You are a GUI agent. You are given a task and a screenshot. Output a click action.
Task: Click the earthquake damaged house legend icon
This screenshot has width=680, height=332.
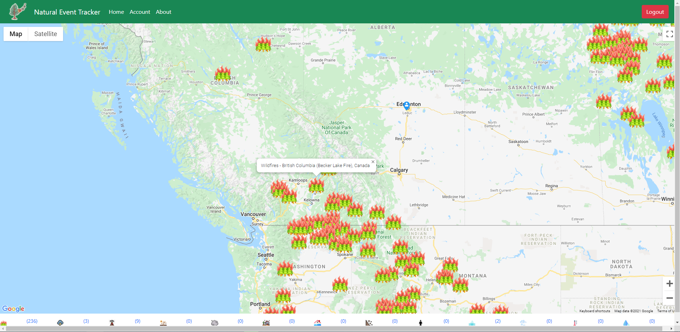coord(266,322)
